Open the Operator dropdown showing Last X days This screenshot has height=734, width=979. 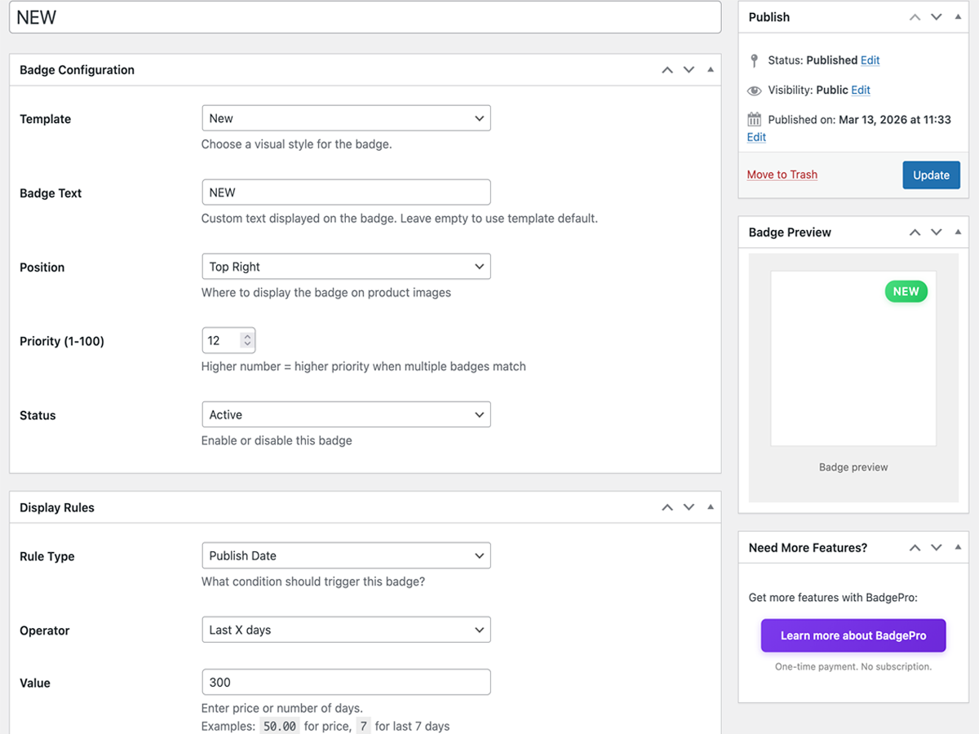point(346,629)
